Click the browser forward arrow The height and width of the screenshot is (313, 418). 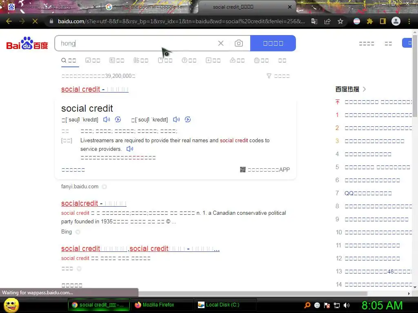(x=22, y=21)
